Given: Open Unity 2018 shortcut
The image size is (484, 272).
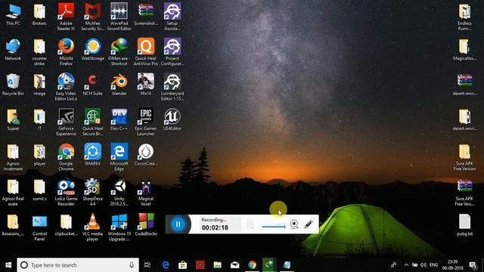Looking at the screenshot, I should (x=119, y=193).
